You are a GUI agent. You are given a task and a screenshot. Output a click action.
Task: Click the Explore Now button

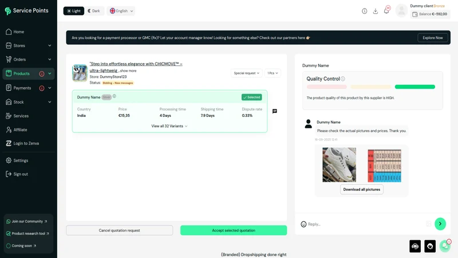pos(433,38)
